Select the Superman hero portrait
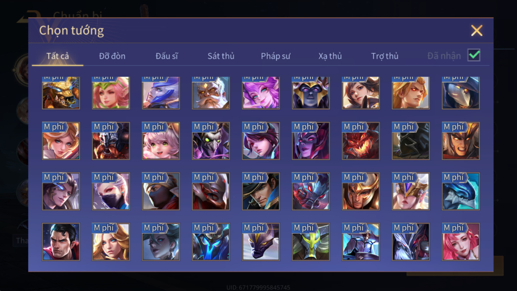Image resolution: width=517 pixels, height=291 pixels. pyautogui.click(x=61, y=242)
